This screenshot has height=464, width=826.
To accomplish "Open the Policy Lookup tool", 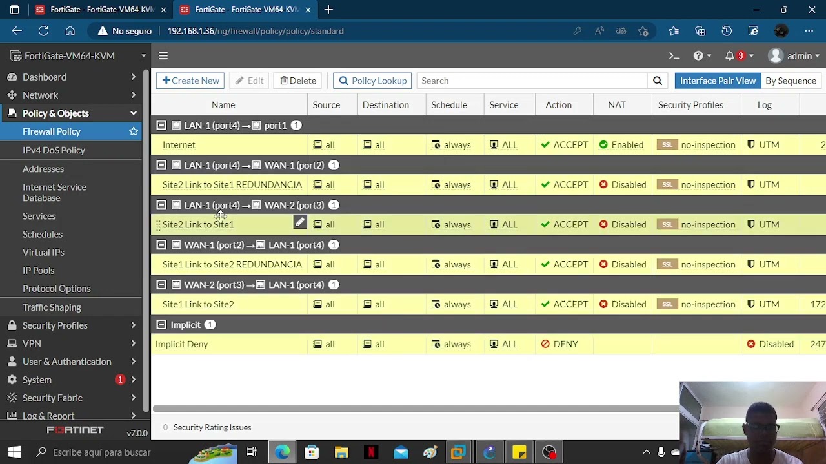I will pos(372,81).
